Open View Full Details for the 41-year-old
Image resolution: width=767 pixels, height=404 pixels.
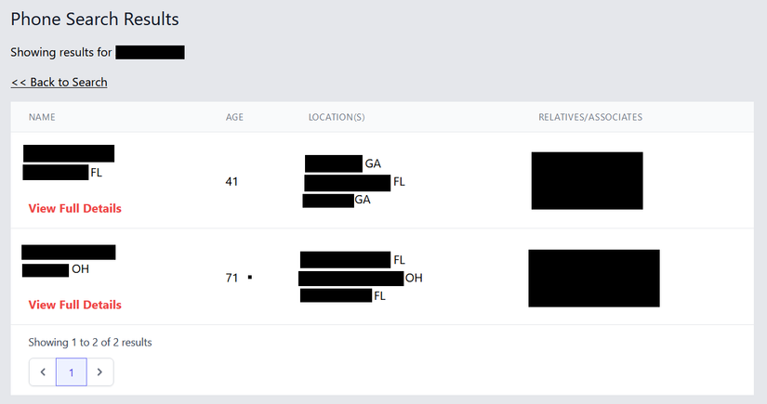pyautogui.click(x=75, y=208)
